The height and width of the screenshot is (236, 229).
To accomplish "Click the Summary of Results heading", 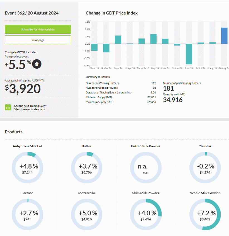I will click(98, 77).
